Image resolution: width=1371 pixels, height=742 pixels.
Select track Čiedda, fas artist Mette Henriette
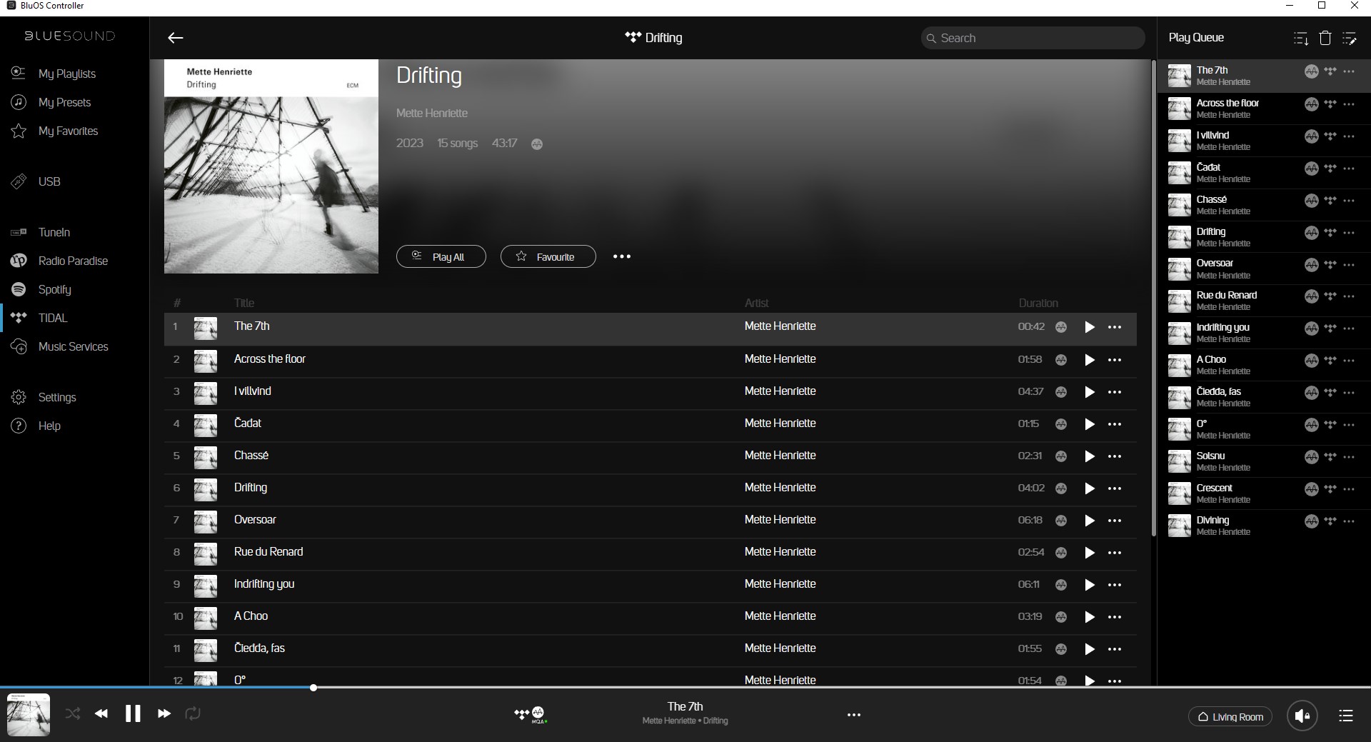[780, 648]
